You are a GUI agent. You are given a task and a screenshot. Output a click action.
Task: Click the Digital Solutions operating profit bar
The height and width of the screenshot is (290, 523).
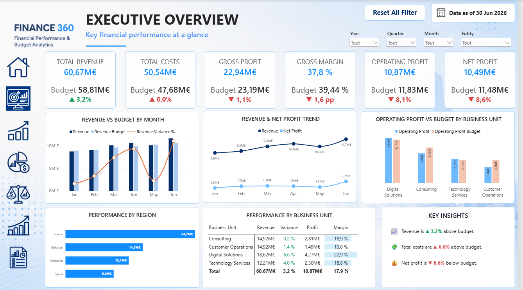tap(389, 160)
